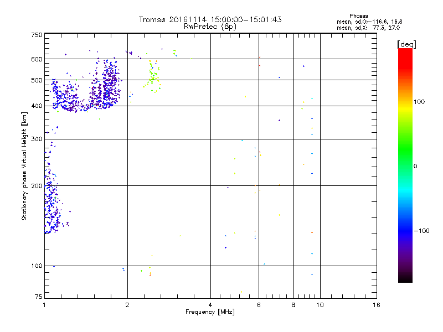Click the 'RwPretec (8p)' subtitle
The height and width of the screenshot is (332, 443).
point(210,27)
